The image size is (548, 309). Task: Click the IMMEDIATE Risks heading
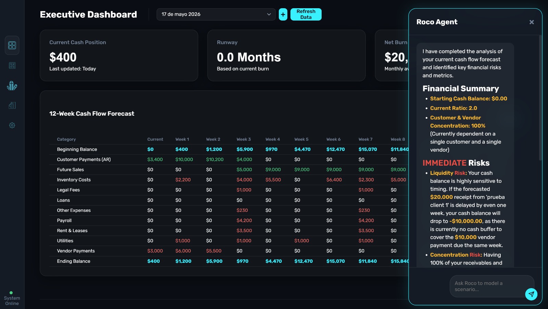point(456,163)
